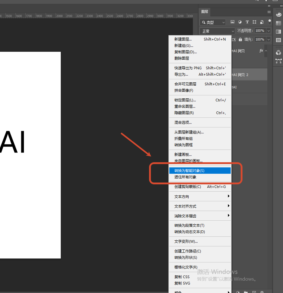The width and height of the screenshot is (283, 293).
Task: Open the Color panel palette icon
Action: point(278,15)
